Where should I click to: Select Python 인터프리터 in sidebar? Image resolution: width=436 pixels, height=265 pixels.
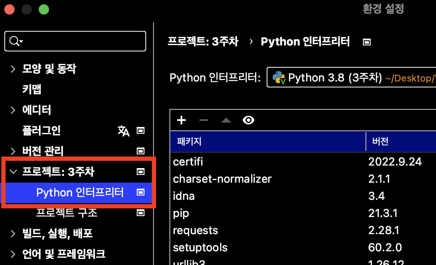click(80, 193)
